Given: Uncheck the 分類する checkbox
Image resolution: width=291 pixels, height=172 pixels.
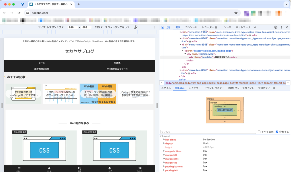Looking at the screenshot, I should click(277, 132).
